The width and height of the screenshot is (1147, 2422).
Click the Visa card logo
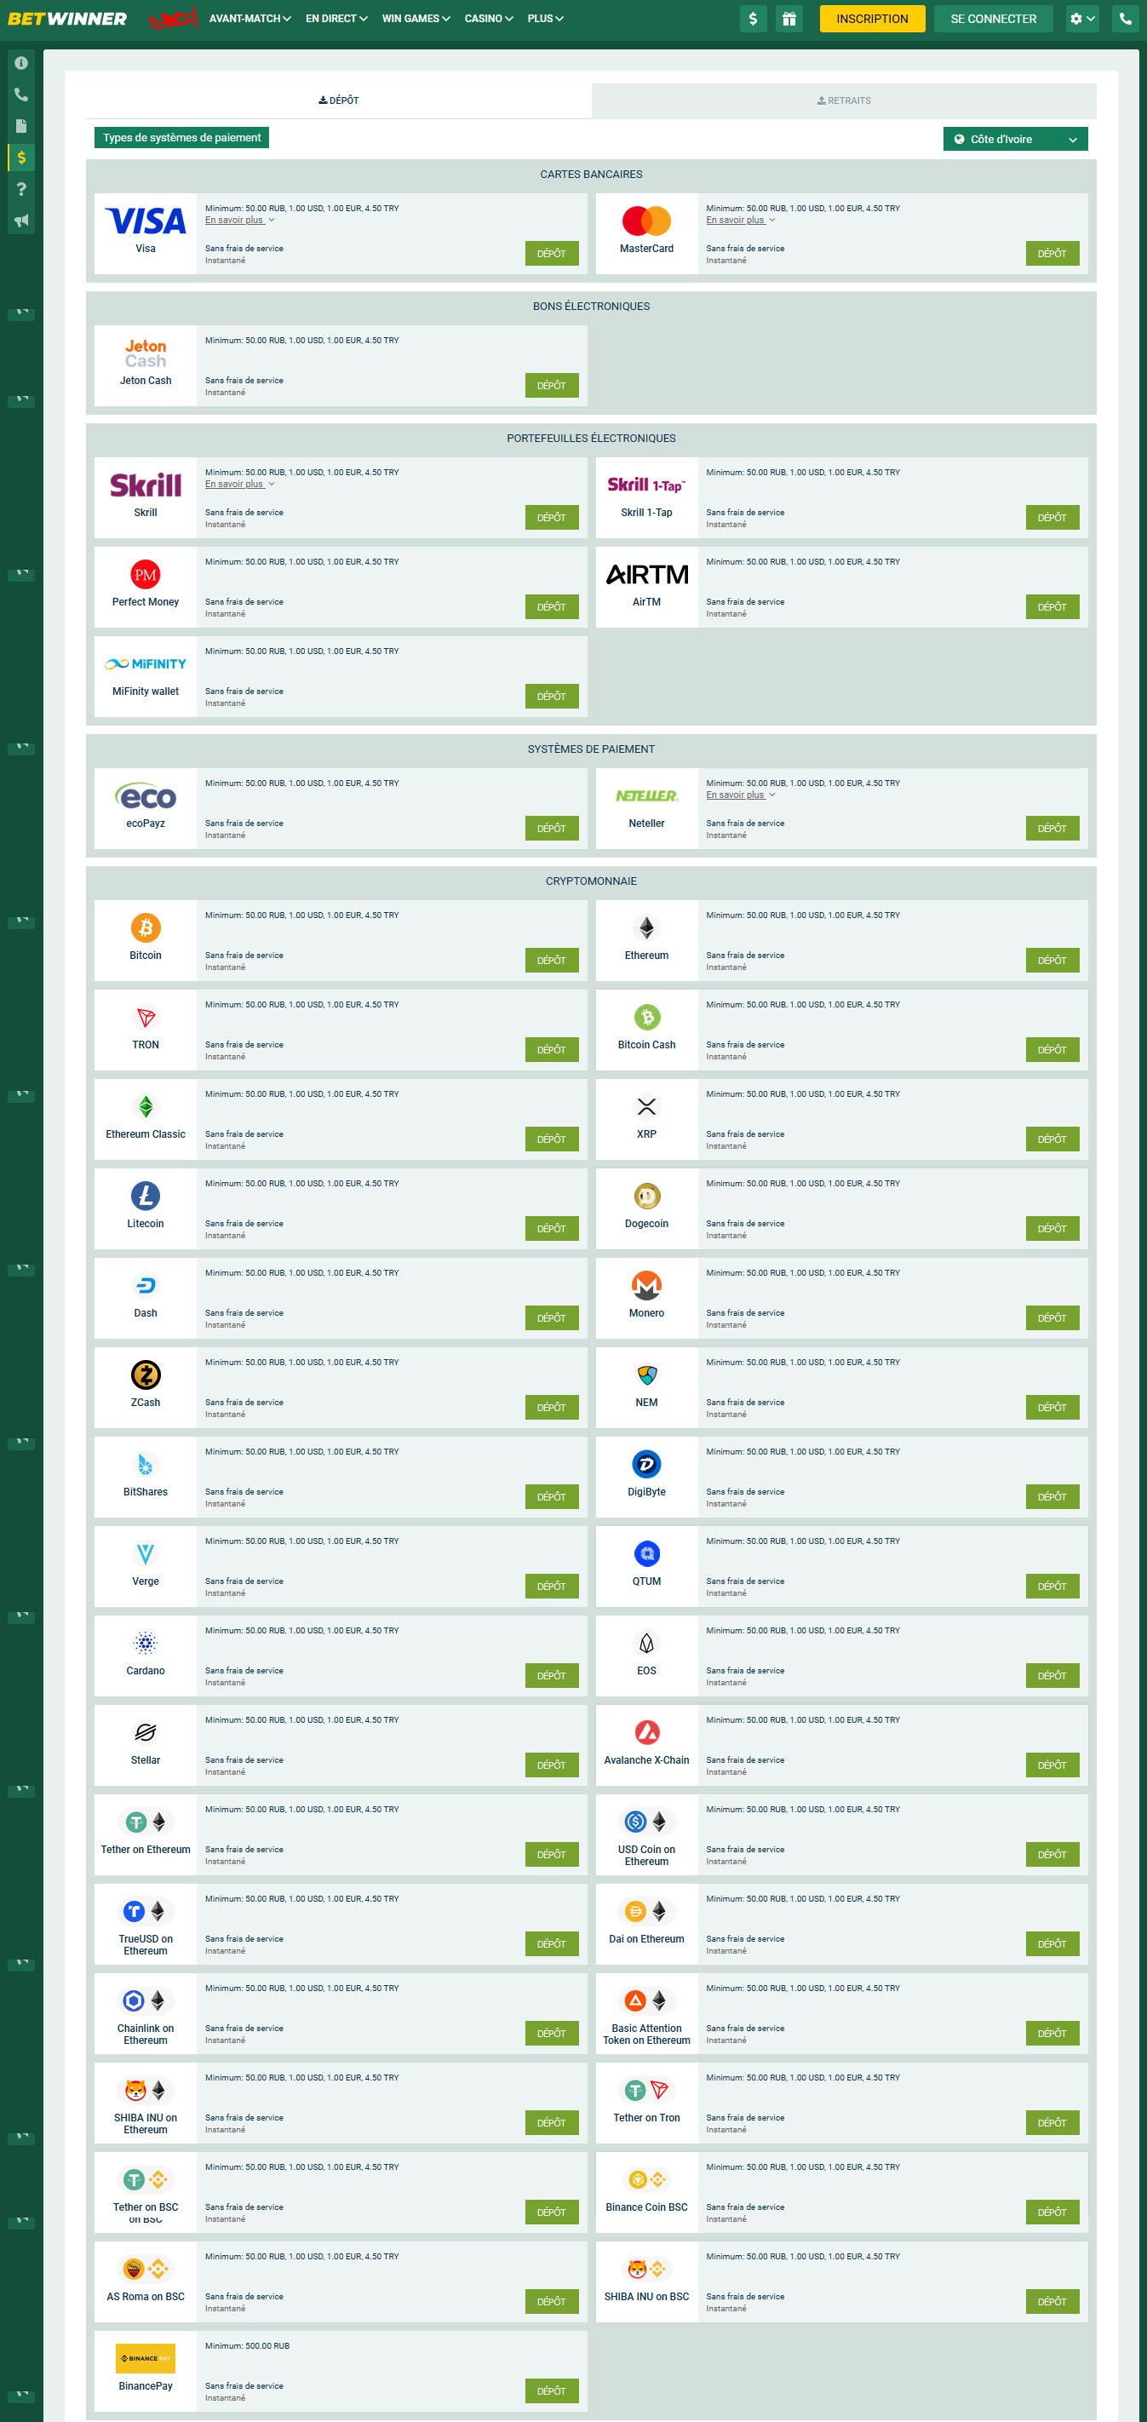click(x=146, y=221)
